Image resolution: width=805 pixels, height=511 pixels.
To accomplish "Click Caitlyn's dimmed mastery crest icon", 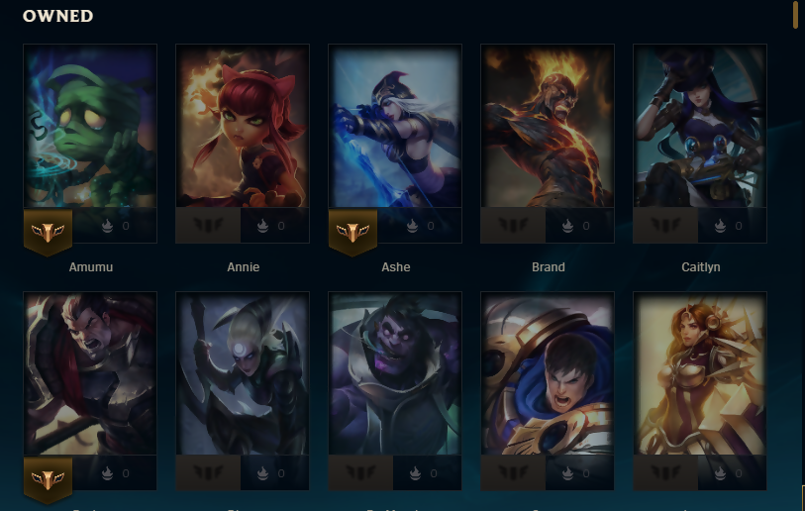I will [665, 226].
